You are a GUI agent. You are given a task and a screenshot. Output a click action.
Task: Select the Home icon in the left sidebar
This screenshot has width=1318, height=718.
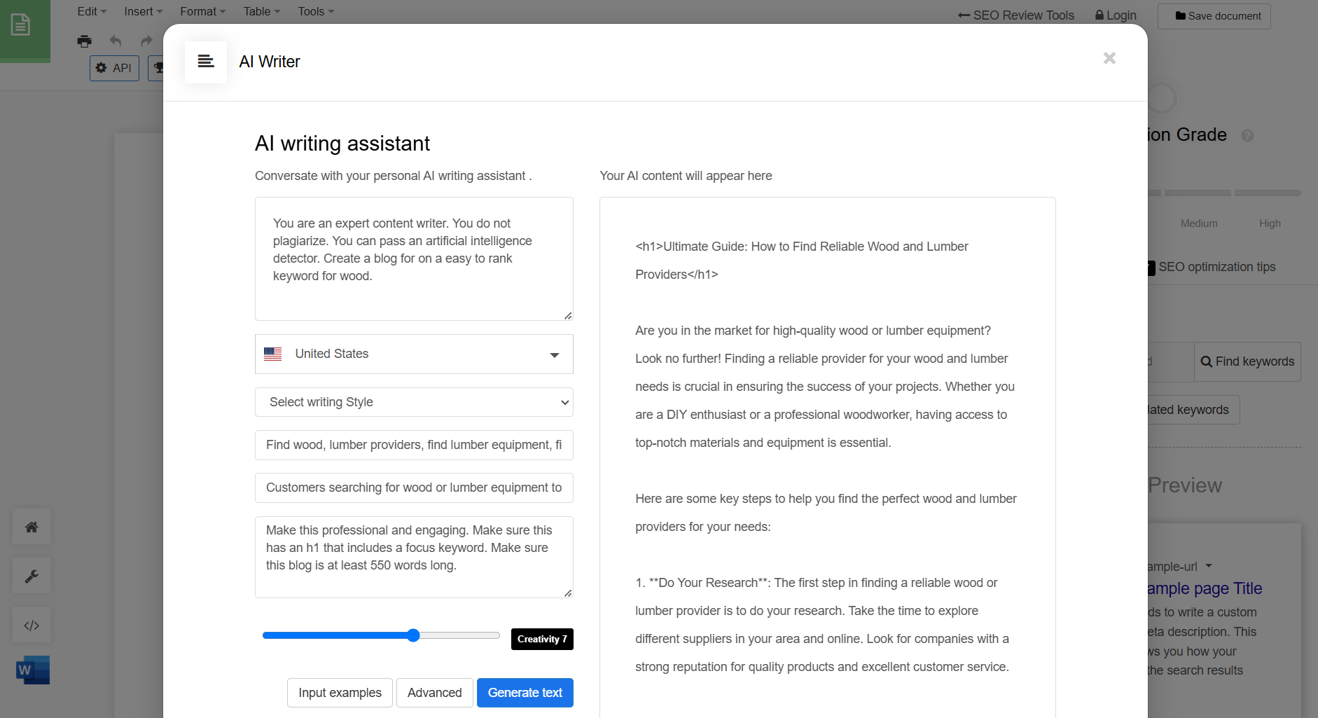coord(31,526)
